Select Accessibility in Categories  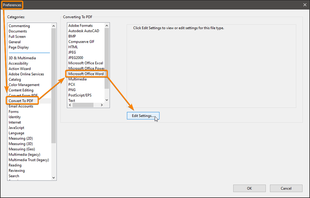click(18, 63)
